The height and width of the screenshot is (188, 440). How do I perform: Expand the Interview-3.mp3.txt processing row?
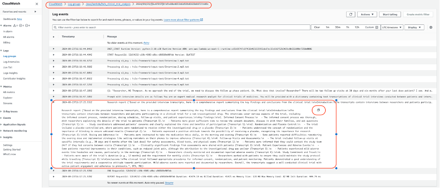point(54,73)
